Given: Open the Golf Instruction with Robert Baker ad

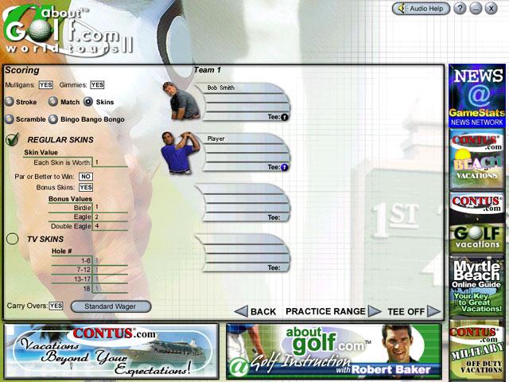Looking at the screenshot, I should click(333, 350).
